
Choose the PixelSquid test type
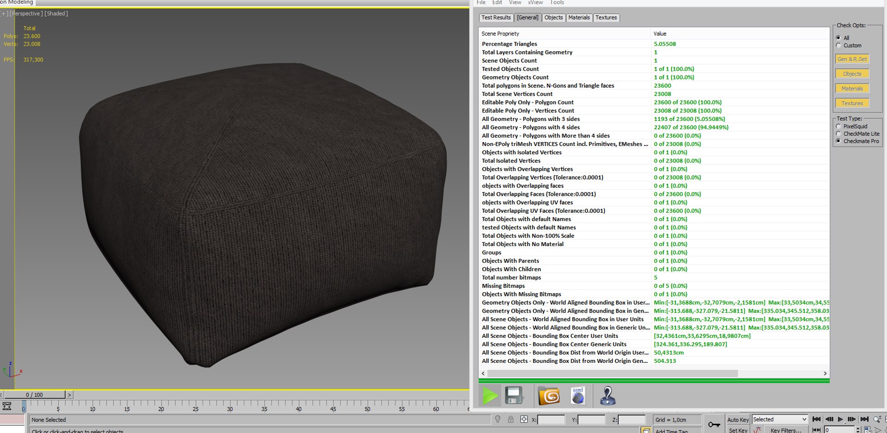[838, 126]
